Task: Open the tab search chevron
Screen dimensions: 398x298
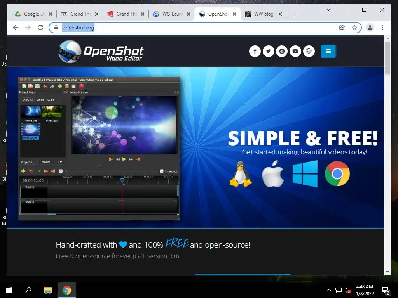Action: click(328, 10)
